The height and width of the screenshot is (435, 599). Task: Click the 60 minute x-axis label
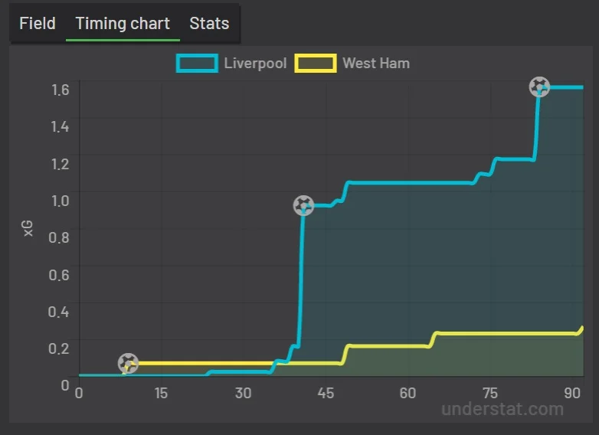pos(408,393)
